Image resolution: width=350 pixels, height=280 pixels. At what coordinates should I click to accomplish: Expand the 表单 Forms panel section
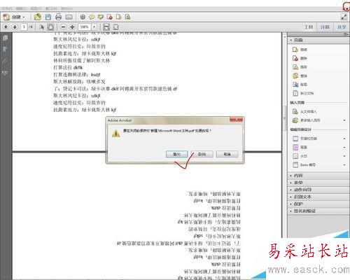(318, 183)
